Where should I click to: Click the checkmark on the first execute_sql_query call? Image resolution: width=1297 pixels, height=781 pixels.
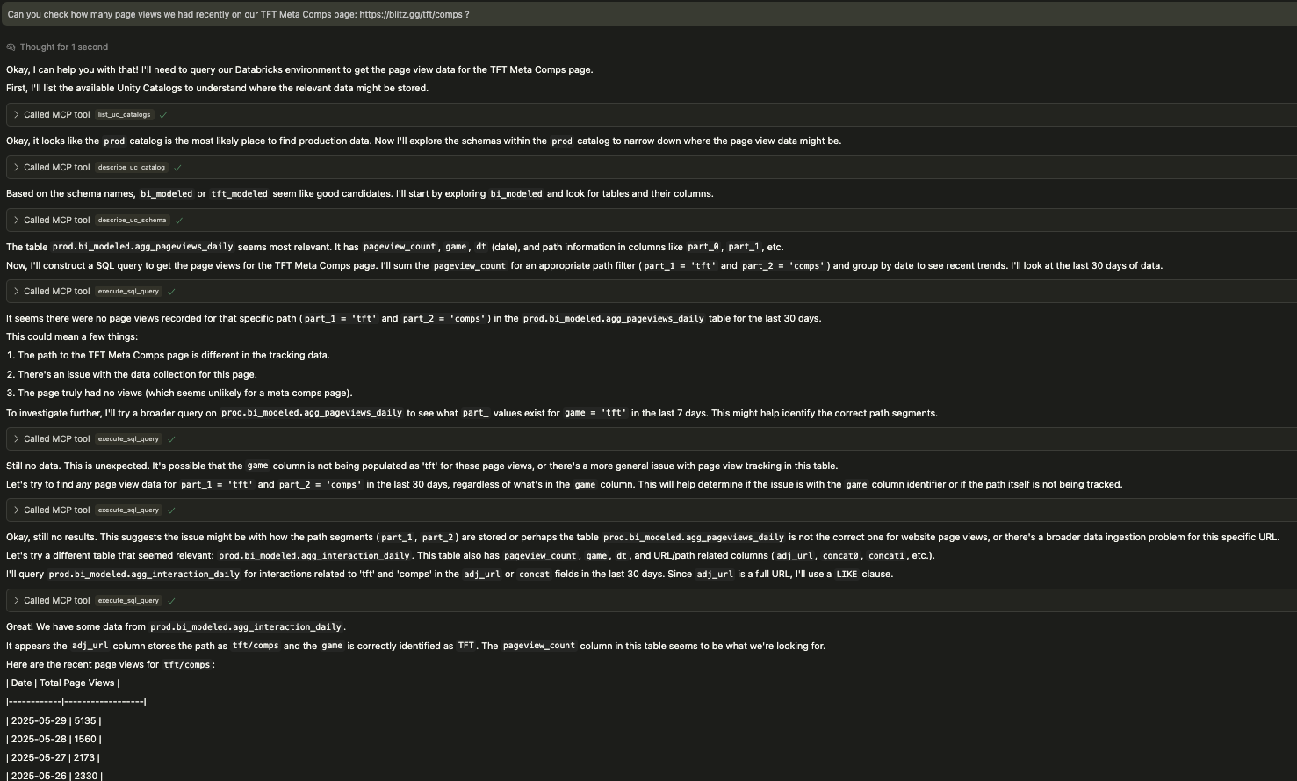(x=172, y=291)
